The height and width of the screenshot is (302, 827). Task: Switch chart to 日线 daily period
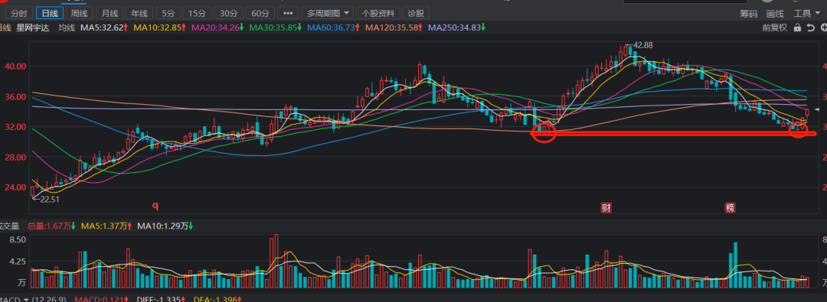pyautogui.click(x=50, y=13)
